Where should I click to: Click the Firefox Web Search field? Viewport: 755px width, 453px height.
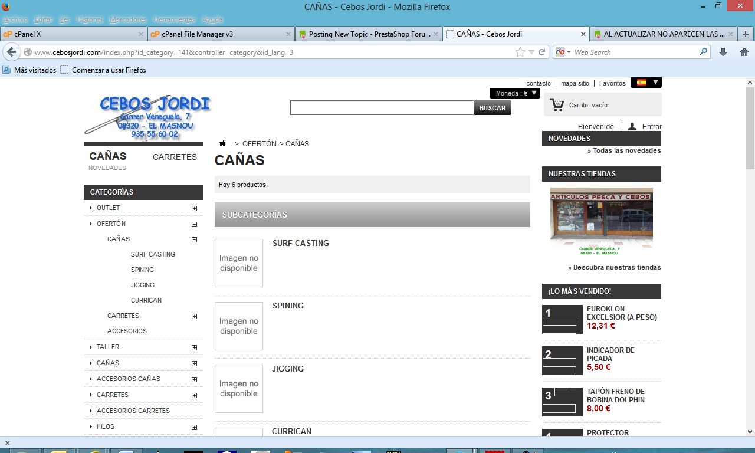click(636, 52)
